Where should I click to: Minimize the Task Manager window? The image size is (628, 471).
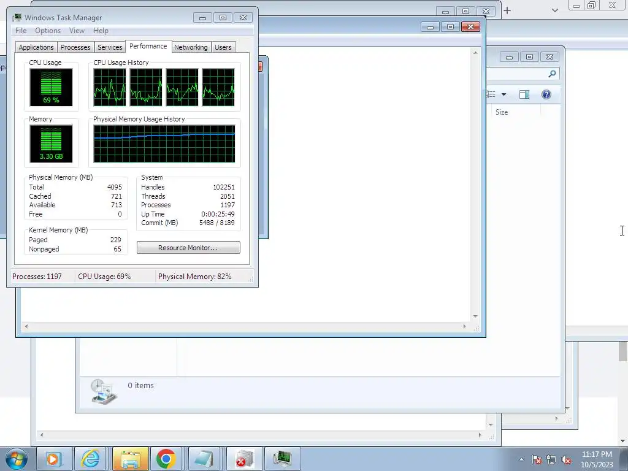(x=202, y=18)
